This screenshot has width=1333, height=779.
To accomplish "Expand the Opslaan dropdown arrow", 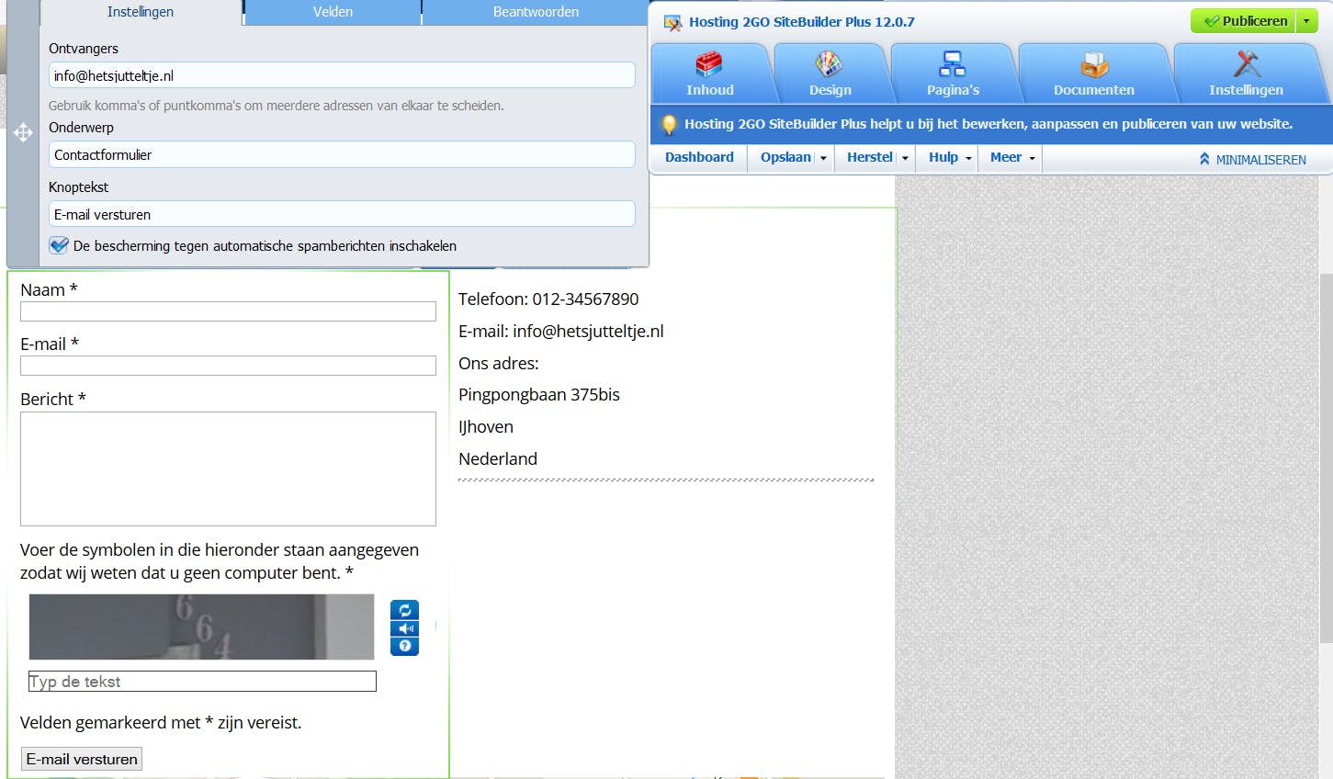I will click(823, 158).
